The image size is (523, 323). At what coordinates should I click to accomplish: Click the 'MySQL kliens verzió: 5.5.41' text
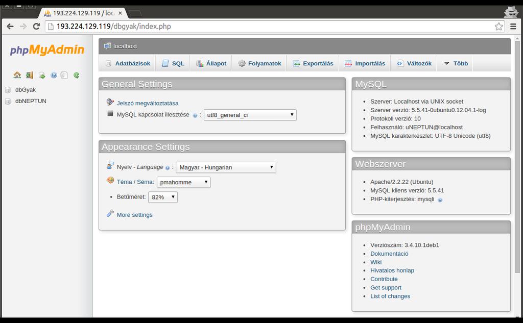coord(407,191)
